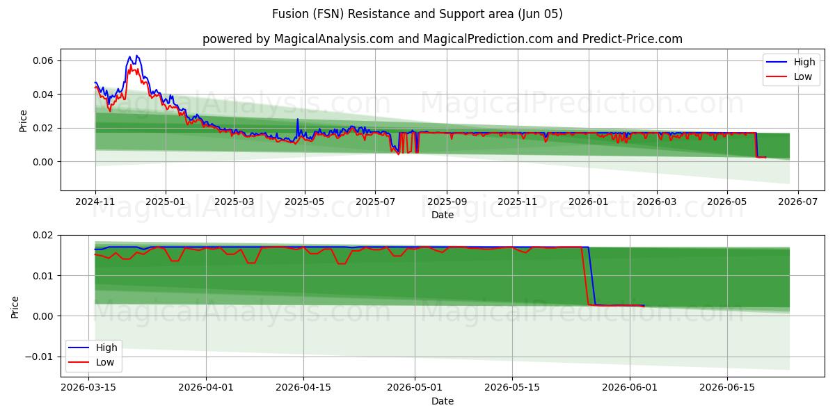The height and width of the screenshot is (417, 835).
Task: Click the '2025-07' tick label on the top chart
Action: click(375, 201)
